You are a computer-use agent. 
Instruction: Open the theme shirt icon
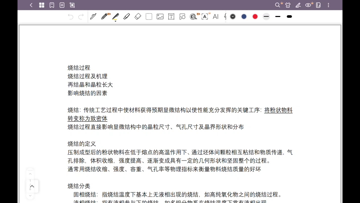tap(288, 5)
